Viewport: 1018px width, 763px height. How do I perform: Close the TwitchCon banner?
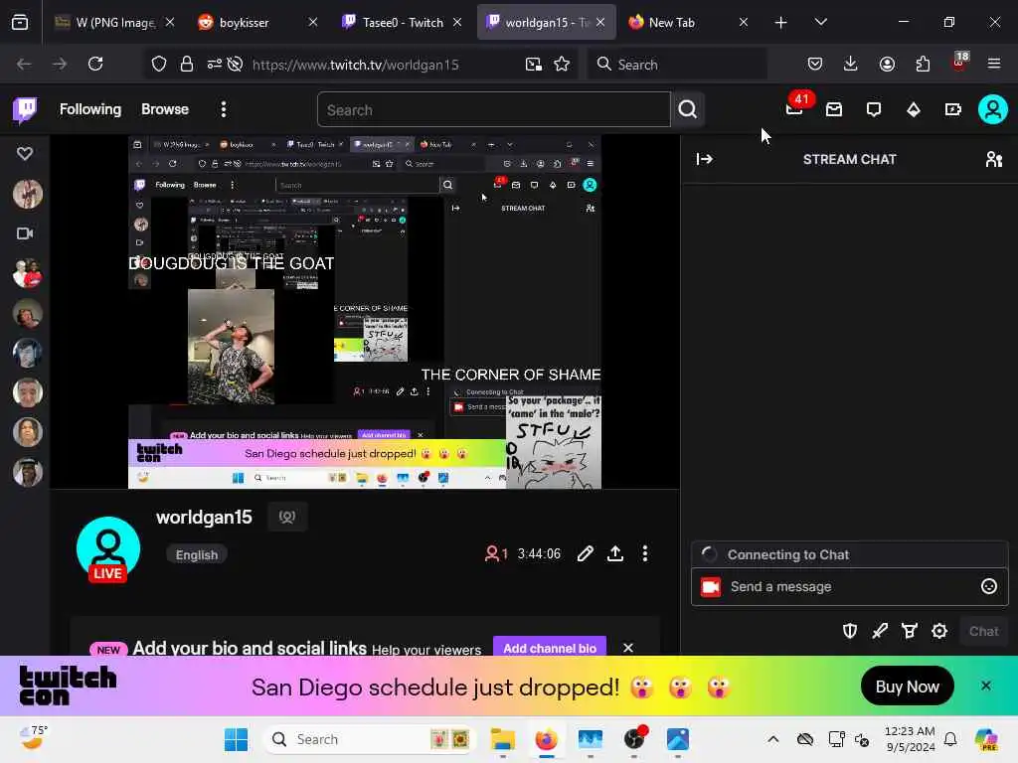click(x=985, y=686)
